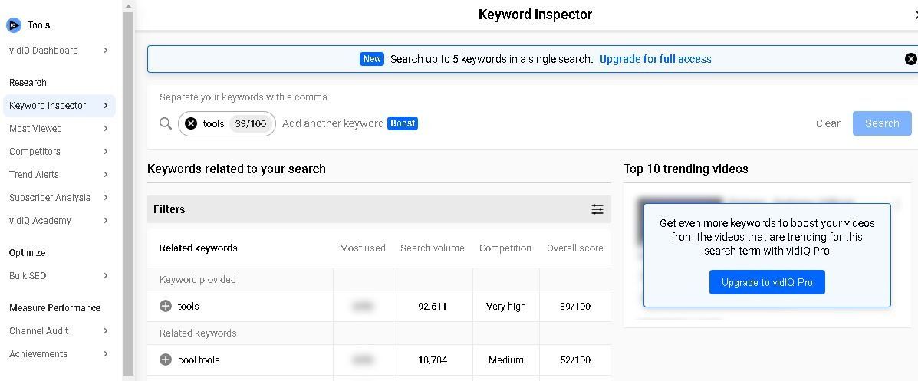This screenshot has width=918, height=381.
Task: Open filter settings with the sliders icon
Action: 597,209
